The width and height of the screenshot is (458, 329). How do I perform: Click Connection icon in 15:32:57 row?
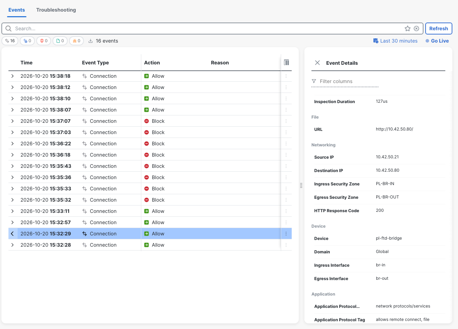[85, 222]
